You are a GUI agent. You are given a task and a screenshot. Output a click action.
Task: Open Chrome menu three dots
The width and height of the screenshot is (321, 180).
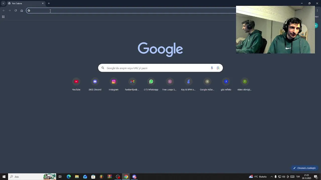click(317, 10)
